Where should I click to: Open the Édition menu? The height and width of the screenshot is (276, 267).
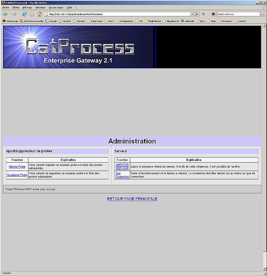coord(16,8)
